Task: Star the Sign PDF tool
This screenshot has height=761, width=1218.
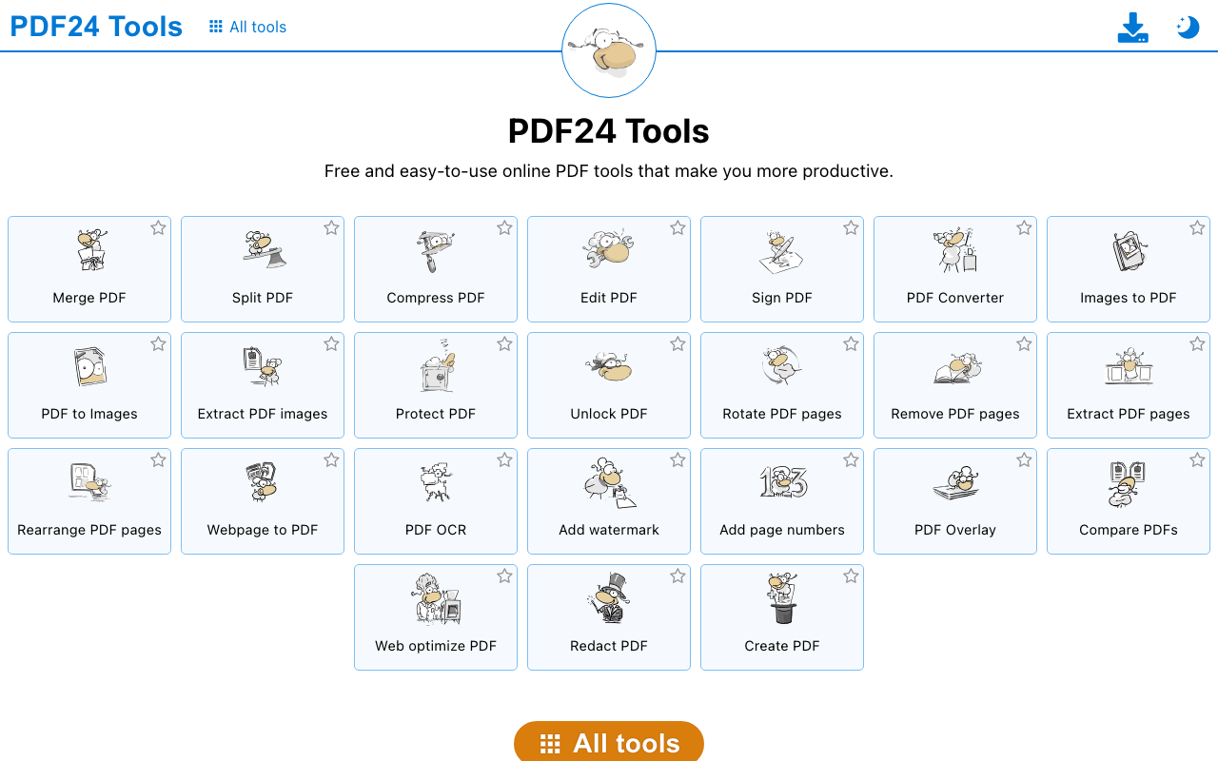Action: [851, 228]
